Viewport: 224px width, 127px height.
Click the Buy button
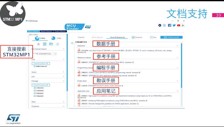[x=153, y=37]
